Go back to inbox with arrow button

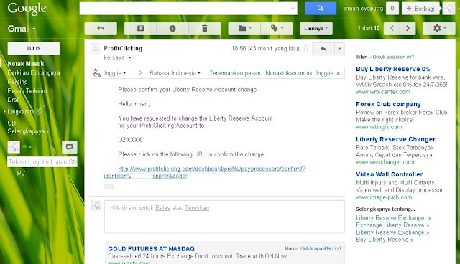point(101,29)
